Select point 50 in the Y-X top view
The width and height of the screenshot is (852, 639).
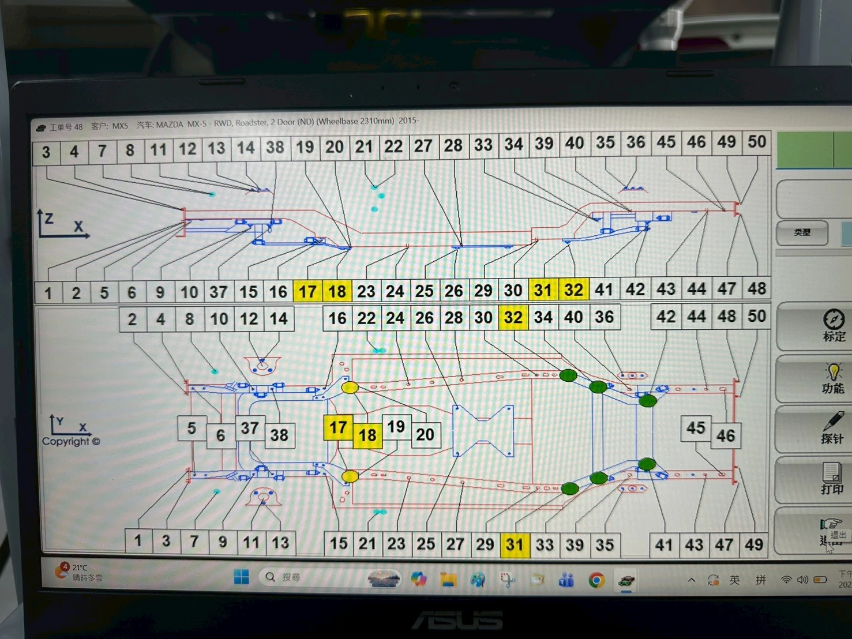757,316
